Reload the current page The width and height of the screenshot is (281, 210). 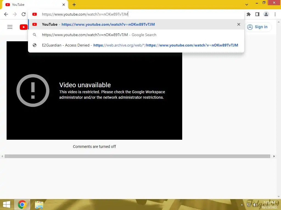tap(24, 14)
